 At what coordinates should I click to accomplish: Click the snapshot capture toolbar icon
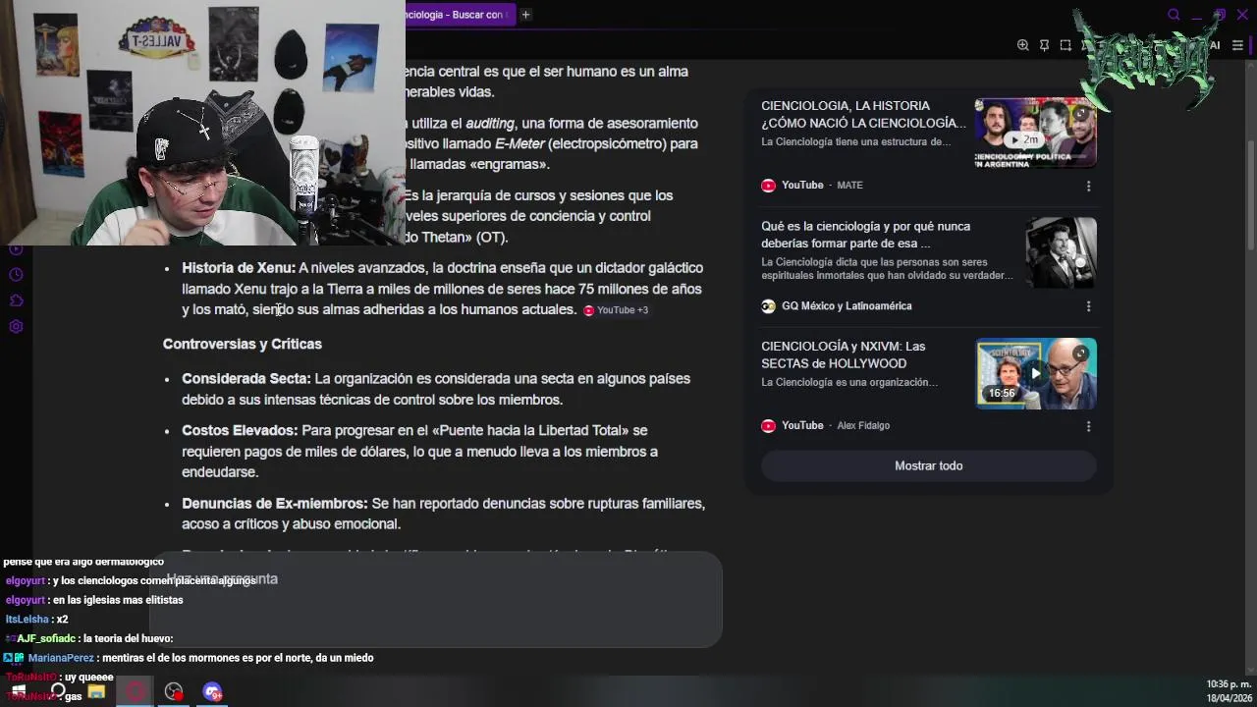(x=1066, y=45)
